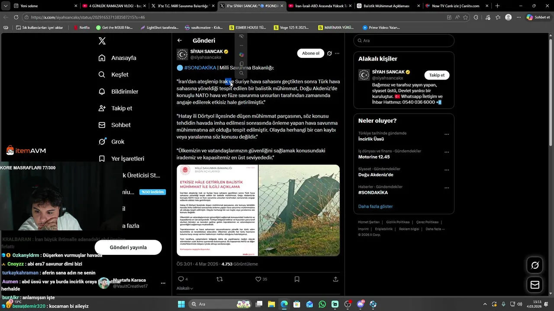Switch to the Balistik Mühimmat Açıklaması tab
Image resolution: width=554 pixels, height=311 pixels.
point(388,6)
